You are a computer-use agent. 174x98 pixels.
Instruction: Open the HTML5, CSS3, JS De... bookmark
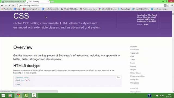click(x=70, y=9)
